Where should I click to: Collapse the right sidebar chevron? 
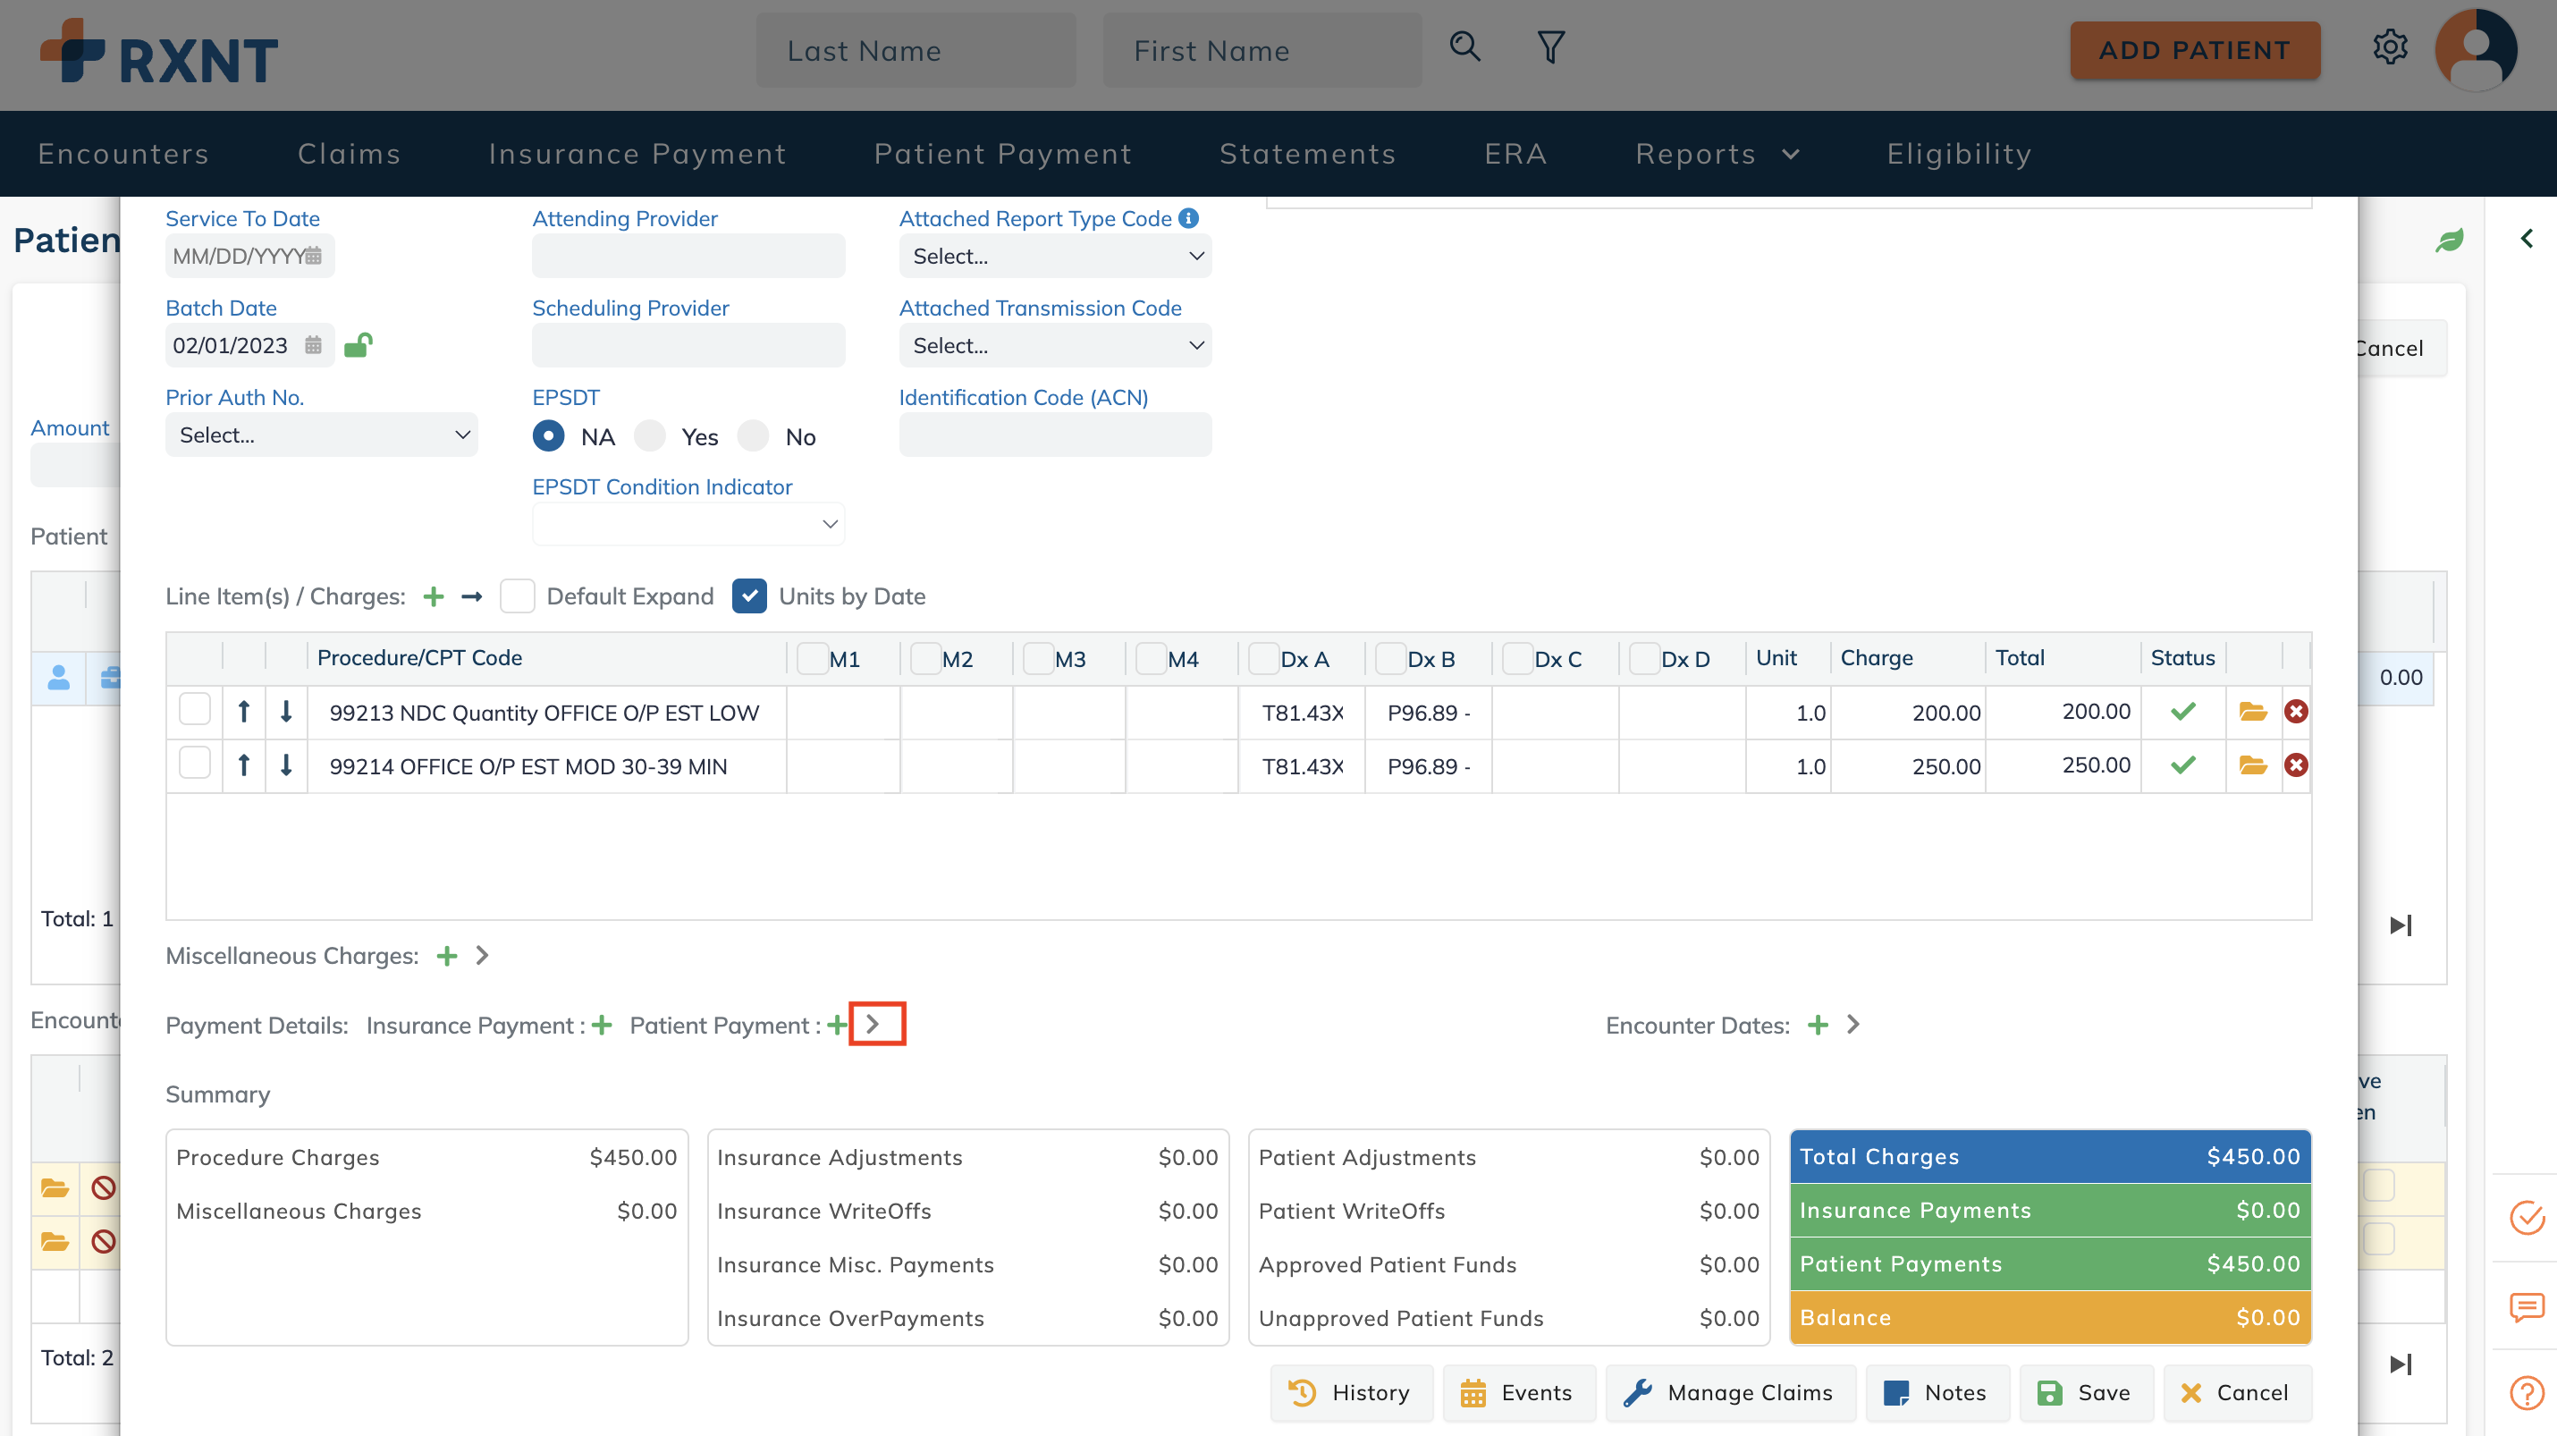coord(2527,239)
